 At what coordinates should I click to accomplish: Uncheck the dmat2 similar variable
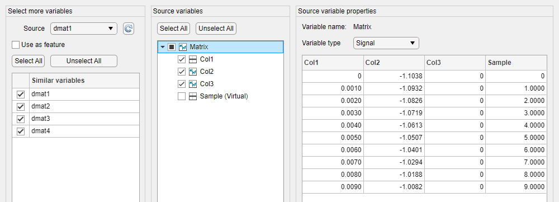click(20, 107)
